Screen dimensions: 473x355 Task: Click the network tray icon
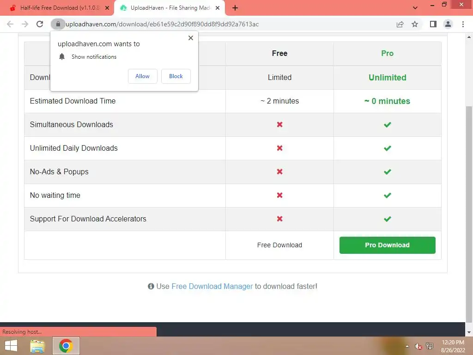click(430, 346)
